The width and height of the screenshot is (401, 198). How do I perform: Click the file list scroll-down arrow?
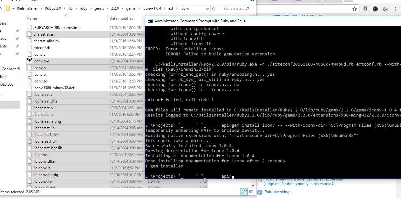(253, 185)
